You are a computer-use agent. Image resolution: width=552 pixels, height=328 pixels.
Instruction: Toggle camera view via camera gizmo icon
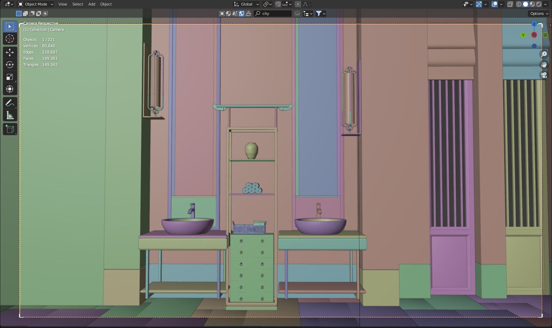point(544,75)
